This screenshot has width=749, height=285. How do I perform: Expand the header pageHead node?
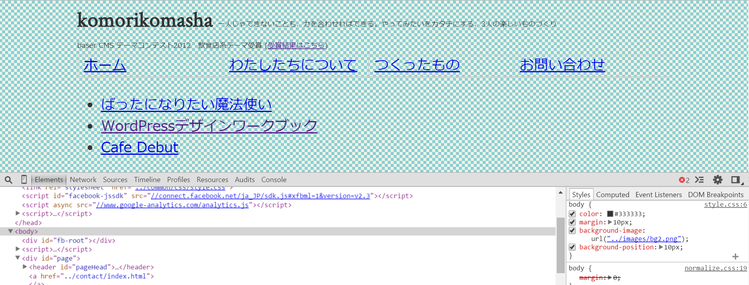[25, 267]
